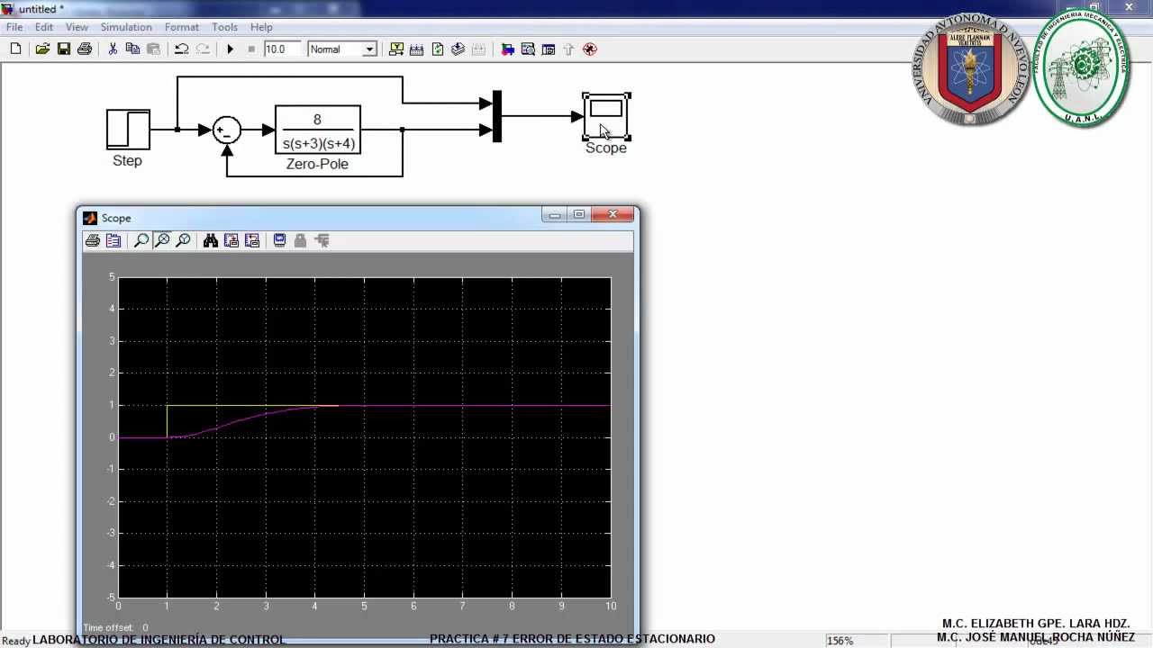Save current axes settings in Scope
Image resolution: width=1153 pixels, height=648 pixels.
tap(232, 240)
